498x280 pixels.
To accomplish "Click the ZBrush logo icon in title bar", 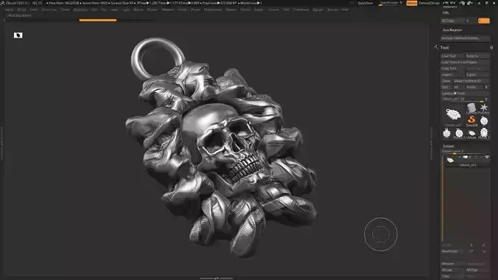I will [2, 3].
